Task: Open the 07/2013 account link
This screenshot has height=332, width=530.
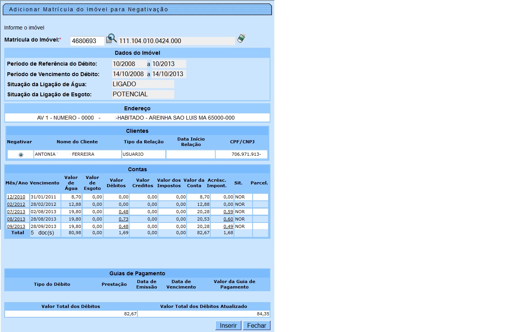Action: [16, 212]
